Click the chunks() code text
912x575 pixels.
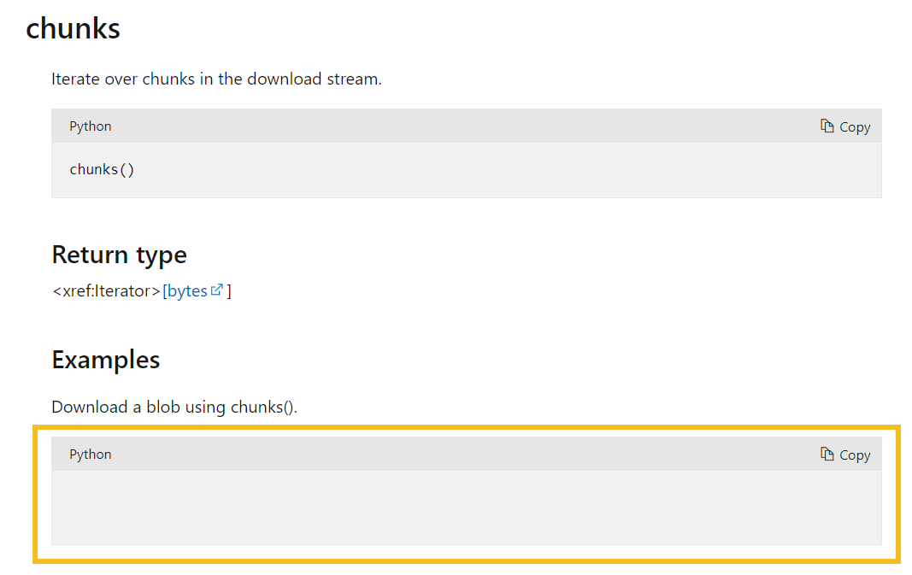(102, 169)
